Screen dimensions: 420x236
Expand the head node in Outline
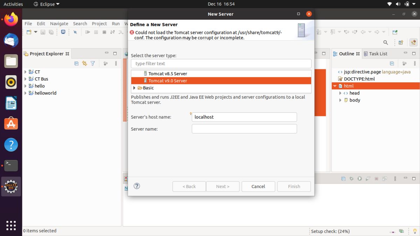click(340, 93)
